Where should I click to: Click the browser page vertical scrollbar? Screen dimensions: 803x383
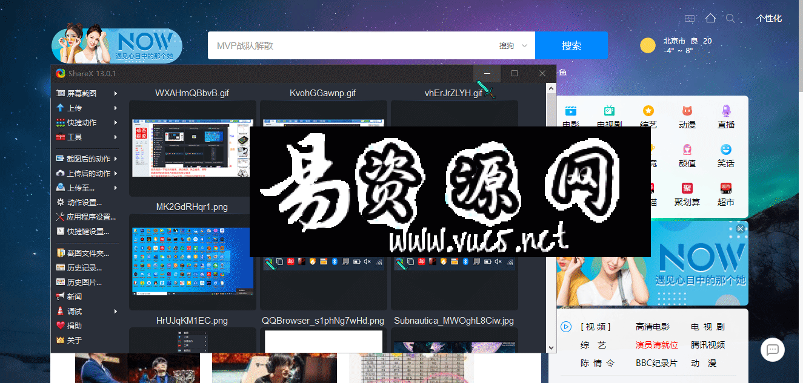(x=800, y=45)
